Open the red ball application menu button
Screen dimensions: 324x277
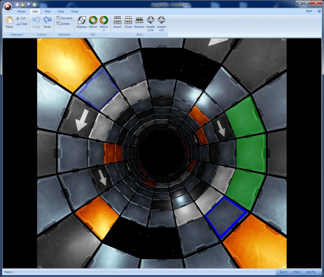point(8,7)
